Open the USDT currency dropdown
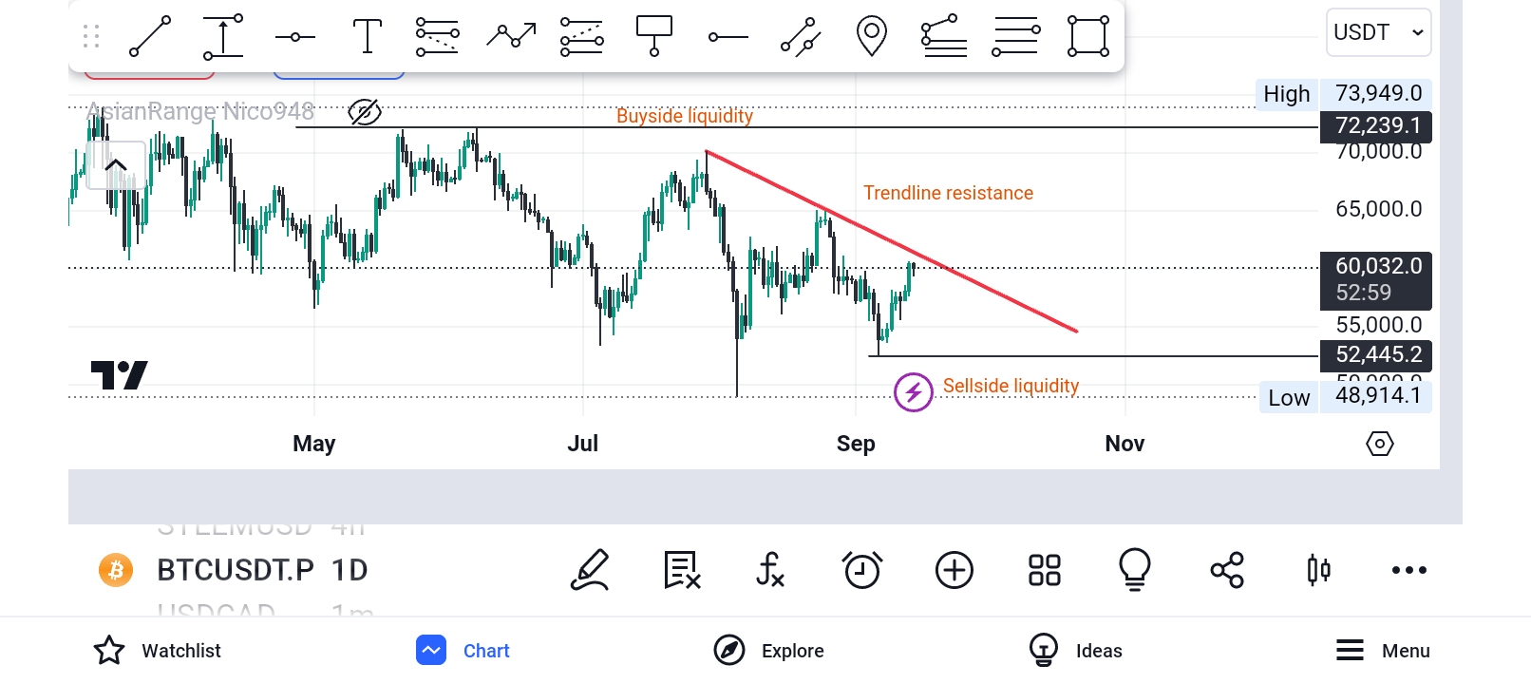Image resolution: width=1531 pixels, height=684 pixels. 1378,32
